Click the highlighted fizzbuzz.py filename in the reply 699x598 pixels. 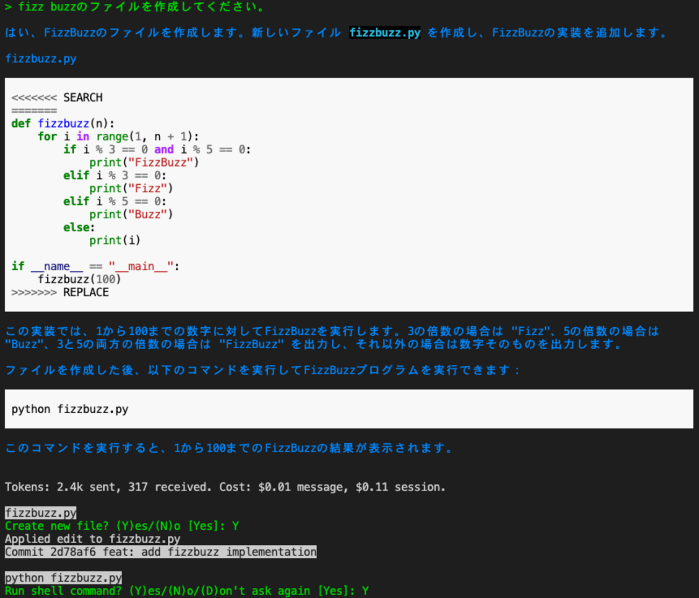coord(384,33)
